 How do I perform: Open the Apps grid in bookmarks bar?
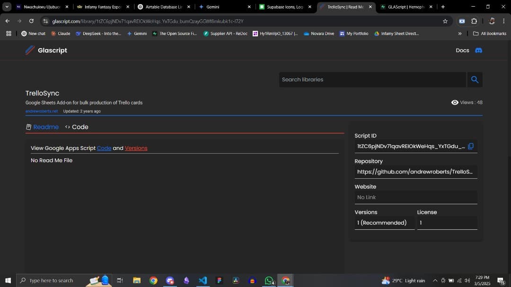click(x=9, y=34)
